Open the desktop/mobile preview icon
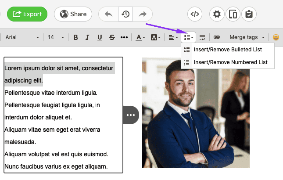This screenshot has width=283, height=180. [x=233, y=14]
